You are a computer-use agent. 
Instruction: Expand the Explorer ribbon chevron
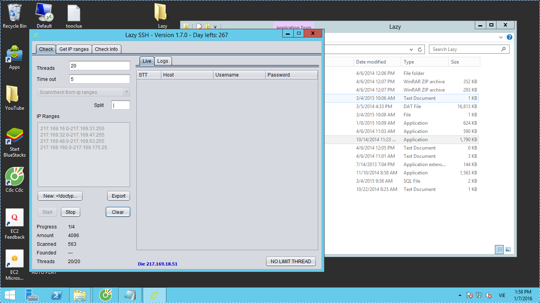tap(501, 37)
